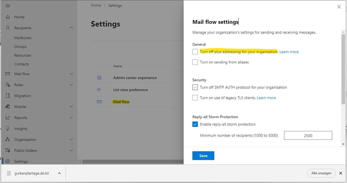Uncheck Enable reply-all storm protection
Image resolution: width=347 pixels, height=183 pixels.
point(195,124)
